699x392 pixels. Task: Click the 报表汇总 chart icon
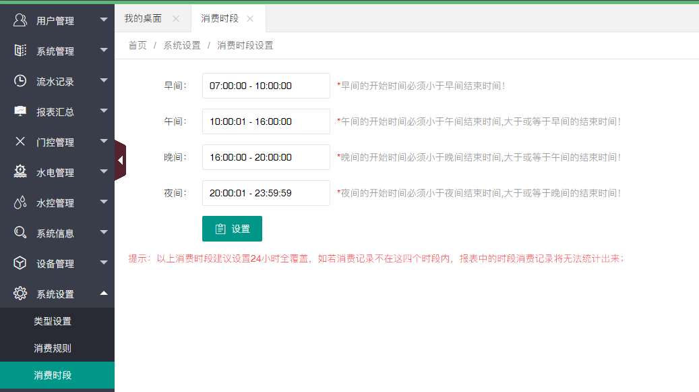pos(20,111)
